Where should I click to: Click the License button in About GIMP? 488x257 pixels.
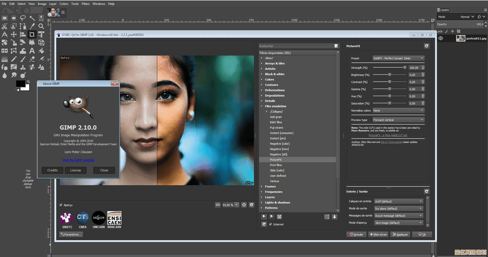pyautogui.click(x=76, y=170)
